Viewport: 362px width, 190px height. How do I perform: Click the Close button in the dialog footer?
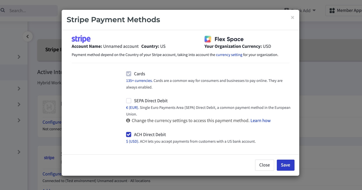[x=265, y=165]
